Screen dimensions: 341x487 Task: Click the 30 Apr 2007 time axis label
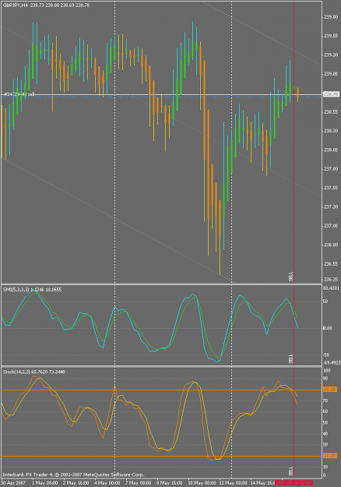coord(13,483)
